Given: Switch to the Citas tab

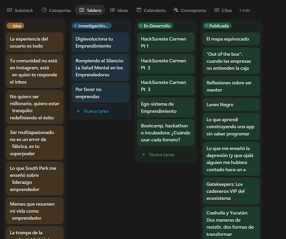Looking at the screenshot, I should (x=223, y=10).
